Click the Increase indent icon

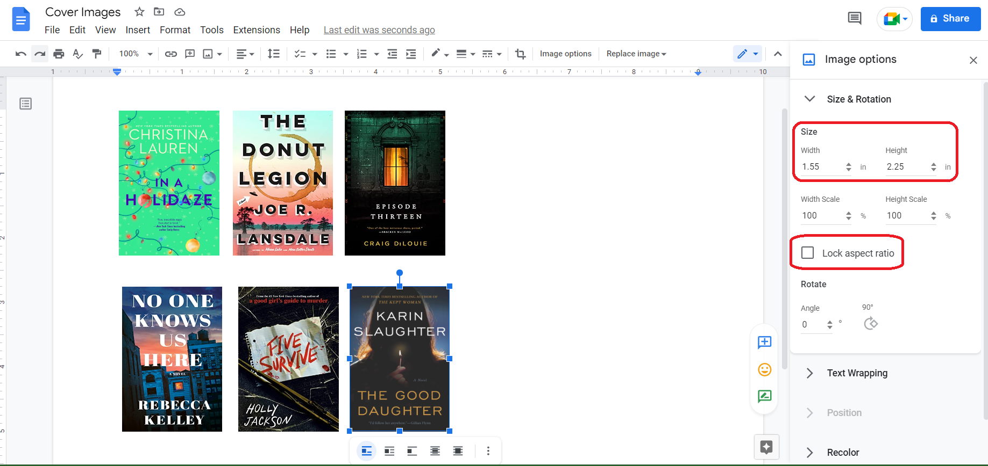point(411,54)
